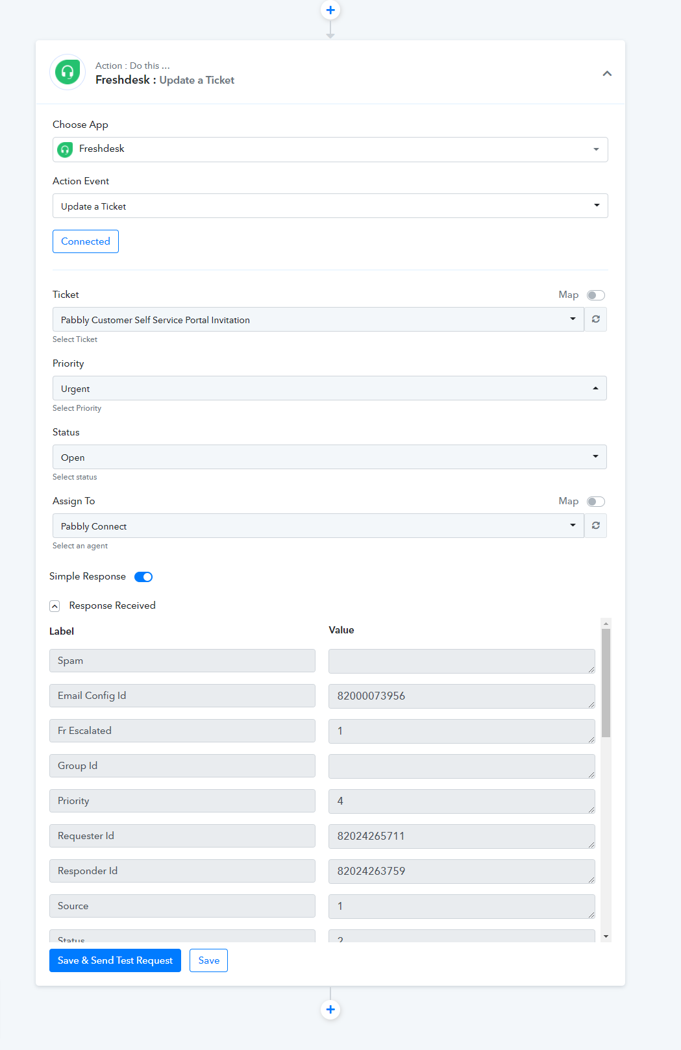The image size is (681, 1050).
Task: Click the Spam label field
Action: coord(182,661)
